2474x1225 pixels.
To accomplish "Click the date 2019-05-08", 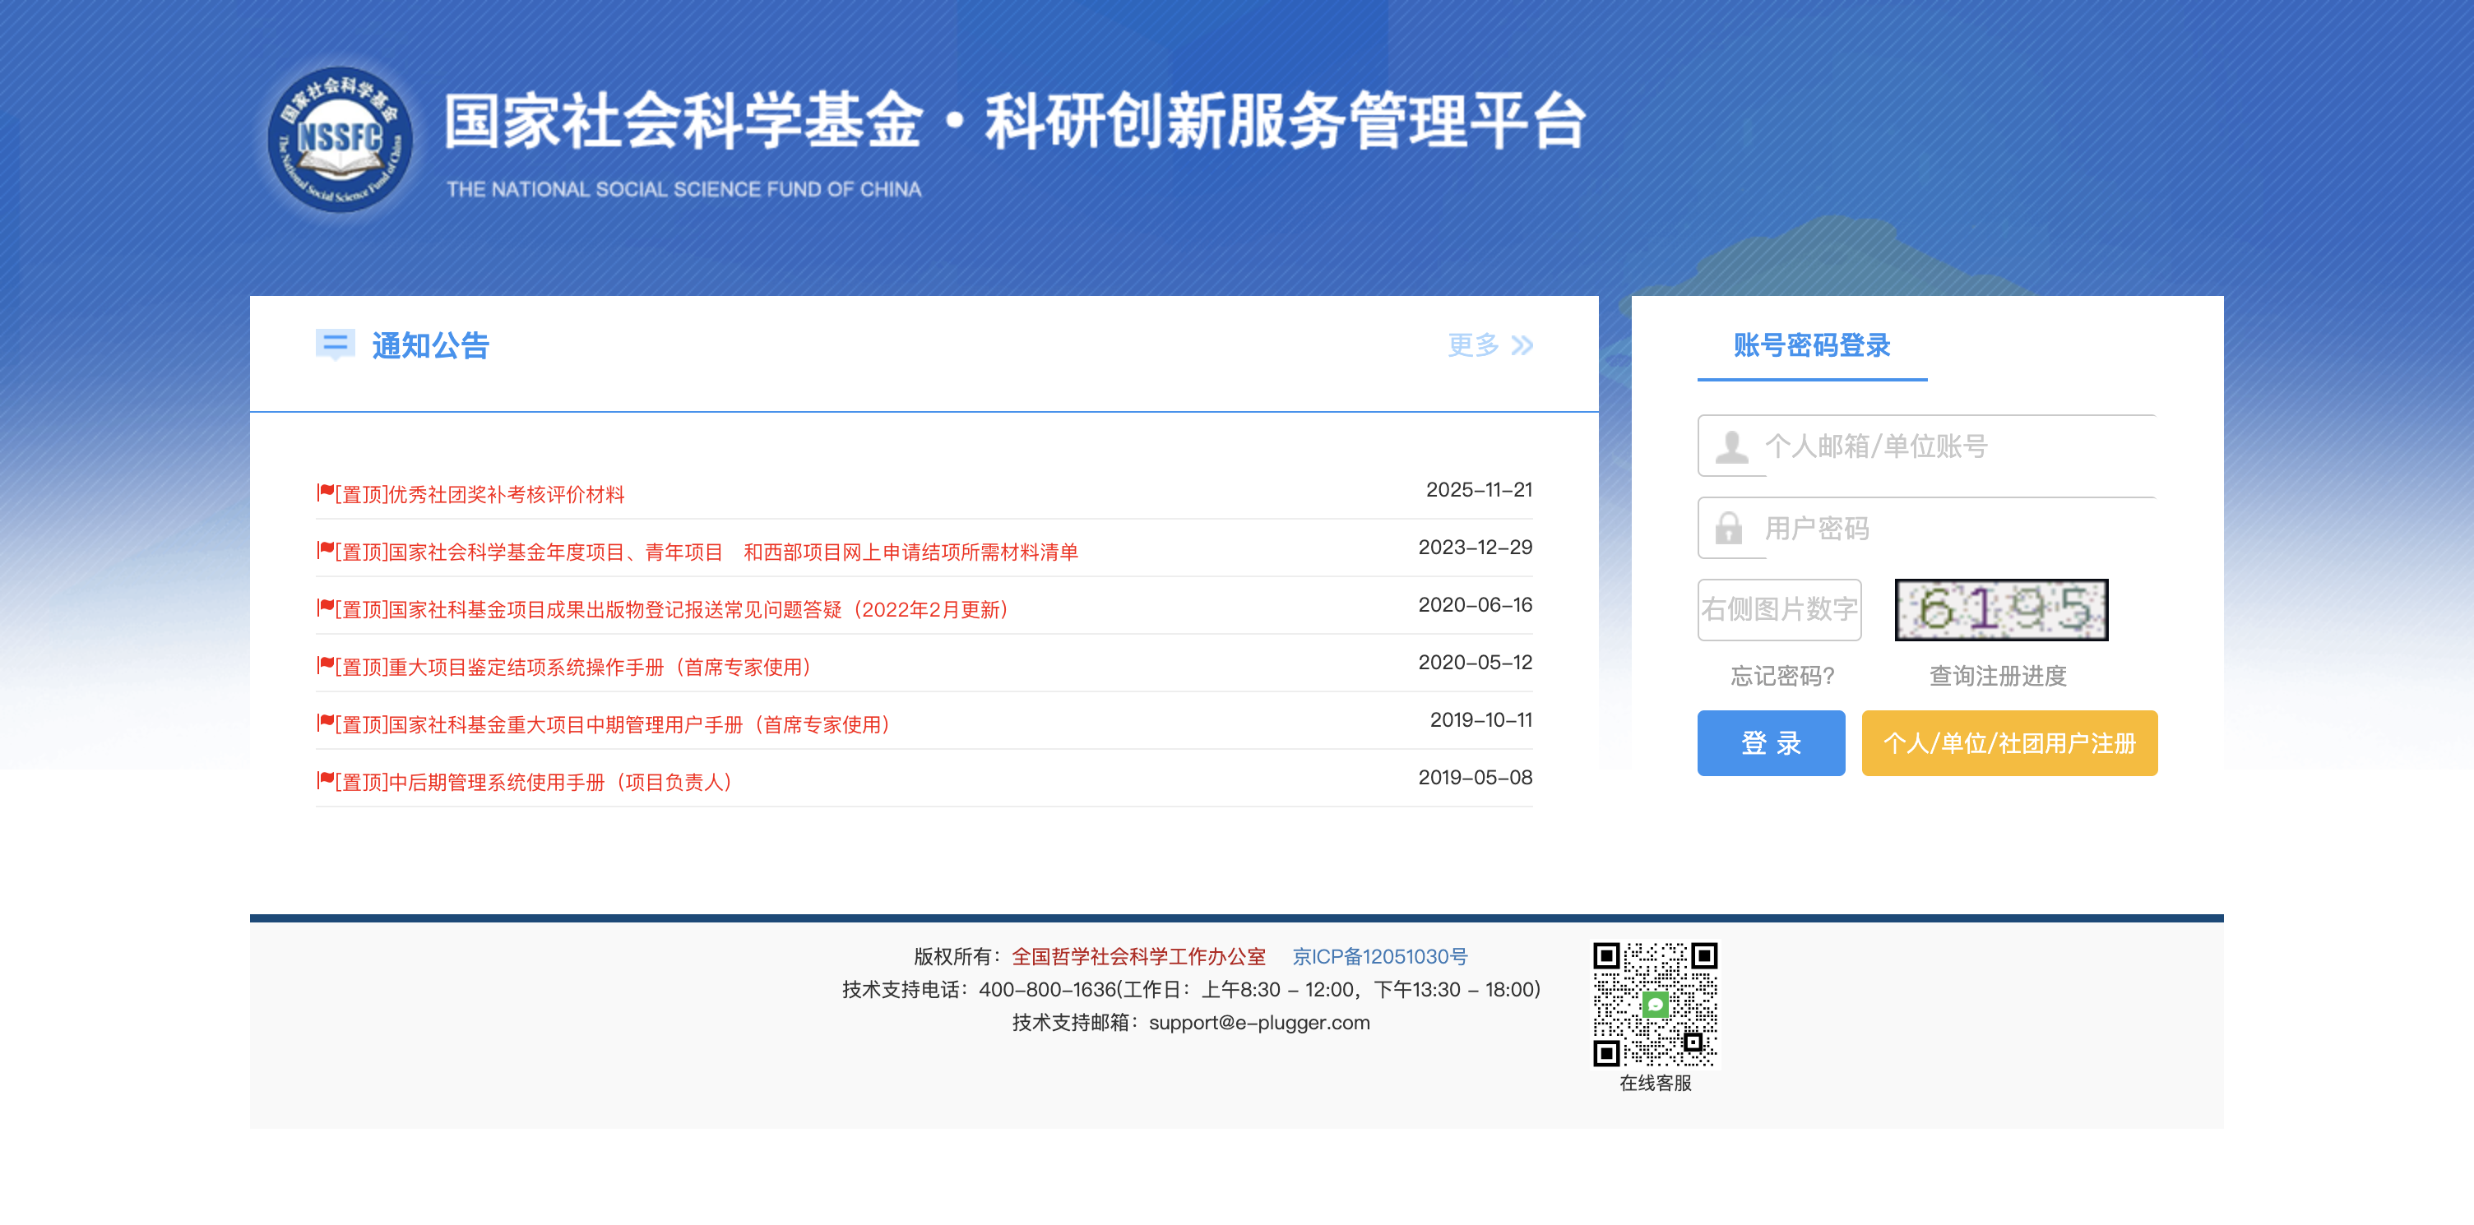I will (1476, 778).
